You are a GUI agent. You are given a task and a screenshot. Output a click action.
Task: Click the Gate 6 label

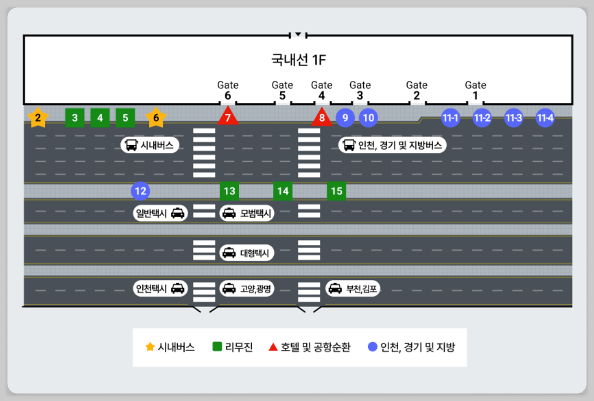(228, 90)
